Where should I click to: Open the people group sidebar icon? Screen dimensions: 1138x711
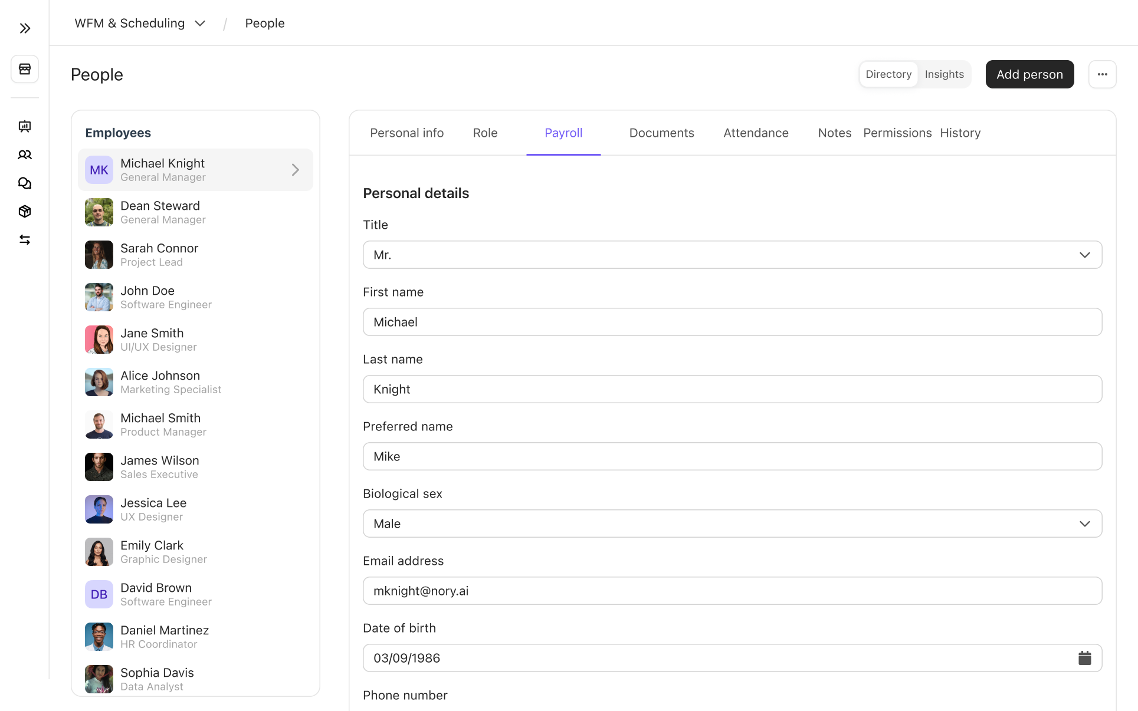pos(25,154)
